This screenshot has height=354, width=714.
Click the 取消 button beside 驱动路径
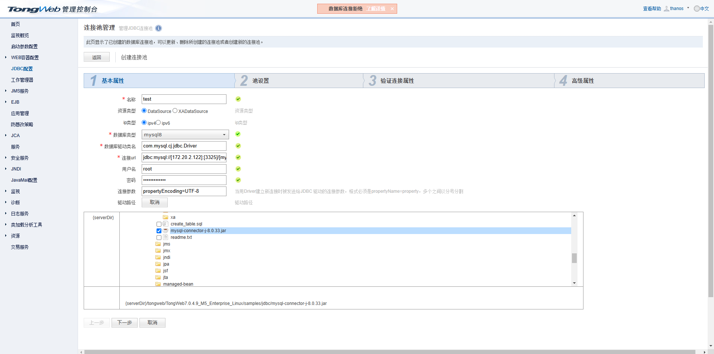pyautogui.click(x=155, y=202)
